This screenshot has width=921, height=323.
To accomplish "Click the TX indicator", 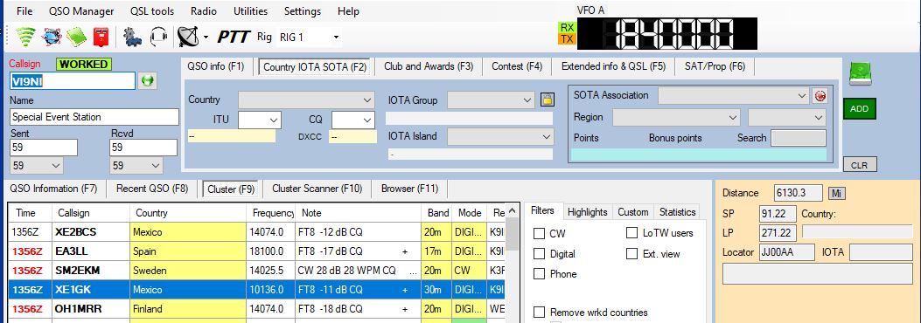I will coord(567,39).
